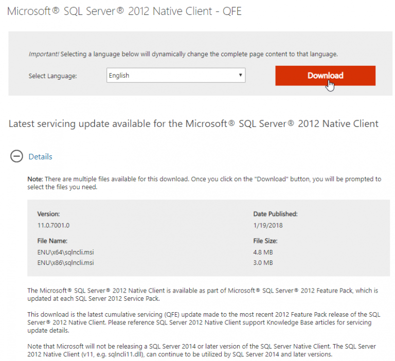Click the 3.0 MB file size

(263, 263)
